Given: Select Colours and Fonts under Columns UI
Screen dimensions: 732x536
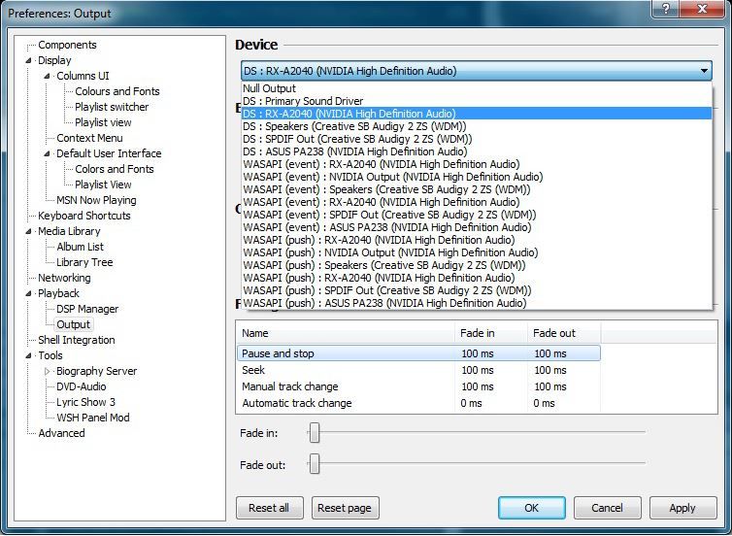Looking at the screenshot, I should point(117,91).
